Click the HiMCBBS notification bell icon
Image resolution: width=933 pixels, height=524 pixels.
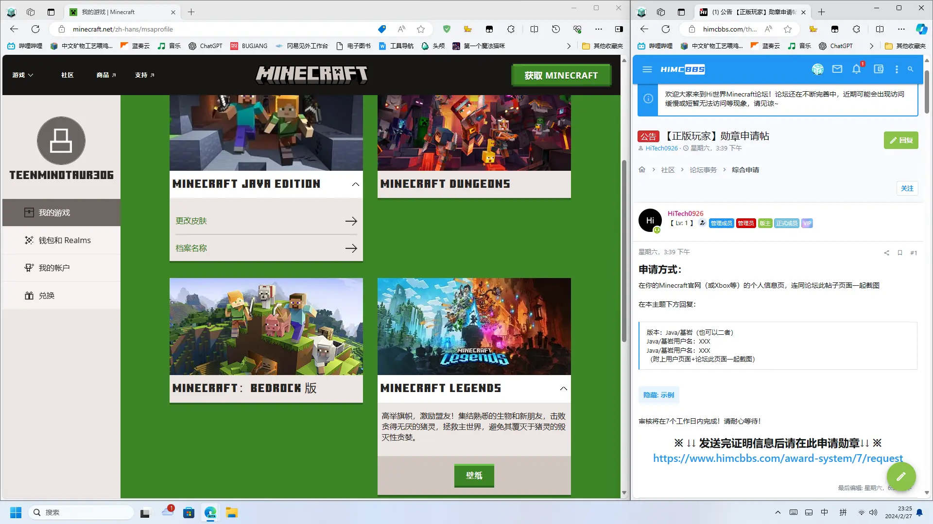[856, 69]
